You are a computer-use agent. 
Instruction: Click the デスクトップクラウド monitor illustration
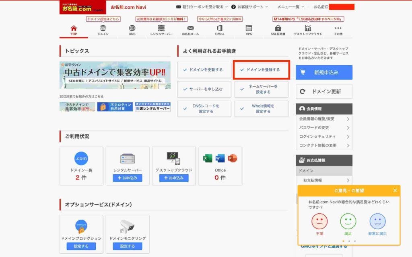pos(174,158)
